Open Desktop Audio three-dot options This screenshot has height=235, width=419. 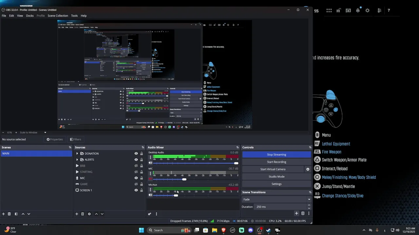pyautogui.click(x=150, y=157)
